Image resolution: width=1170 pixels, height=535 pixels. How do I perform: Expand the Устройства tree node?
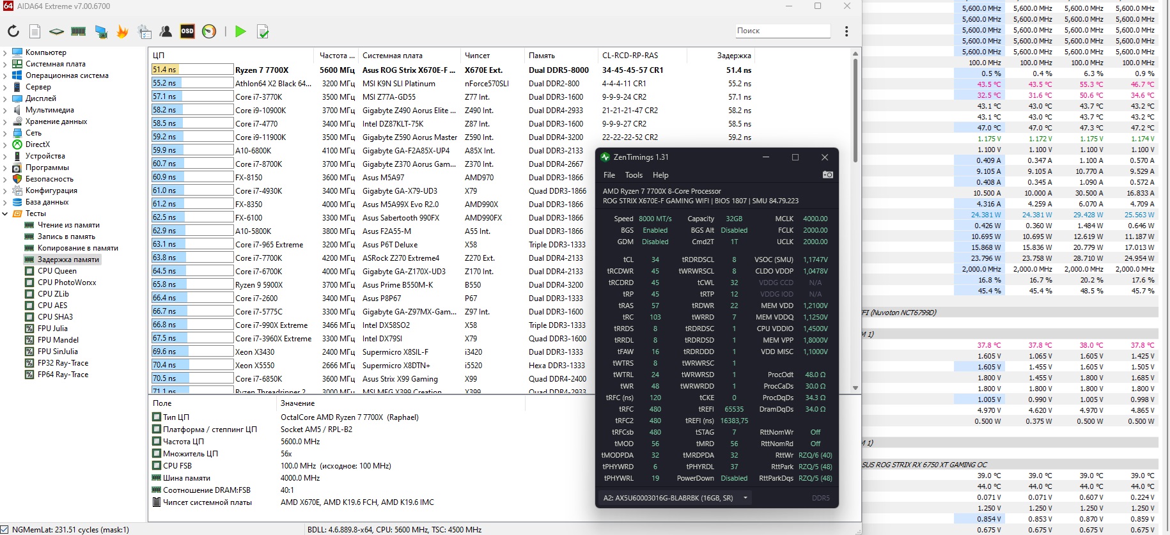coord(5,156)
